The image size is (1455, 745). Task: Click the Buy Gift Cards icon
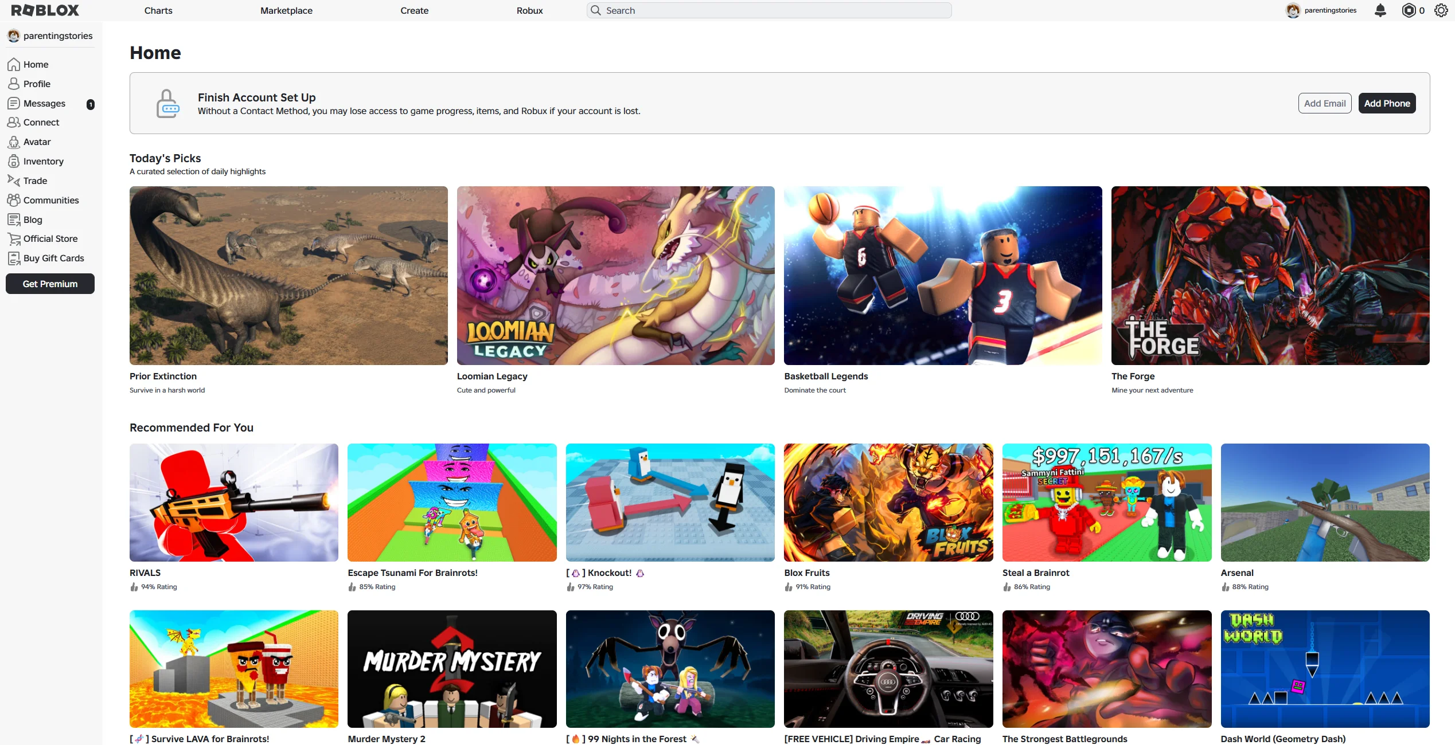tap(14, 258)
